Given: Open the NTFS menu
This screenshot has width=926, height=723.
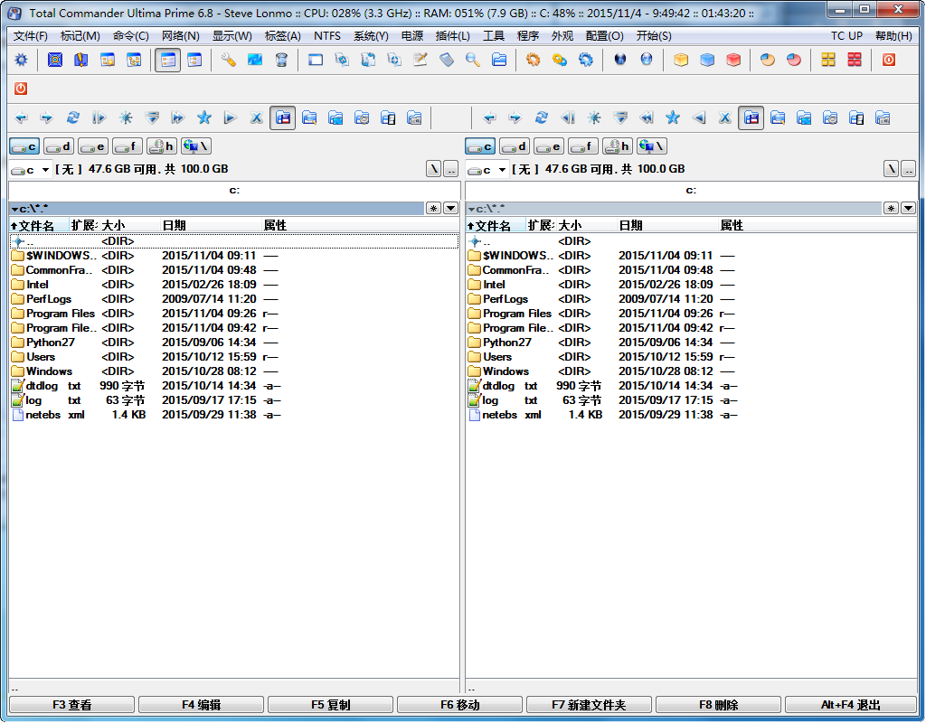Looking at the screenshot, I should [x=327, y=36].
